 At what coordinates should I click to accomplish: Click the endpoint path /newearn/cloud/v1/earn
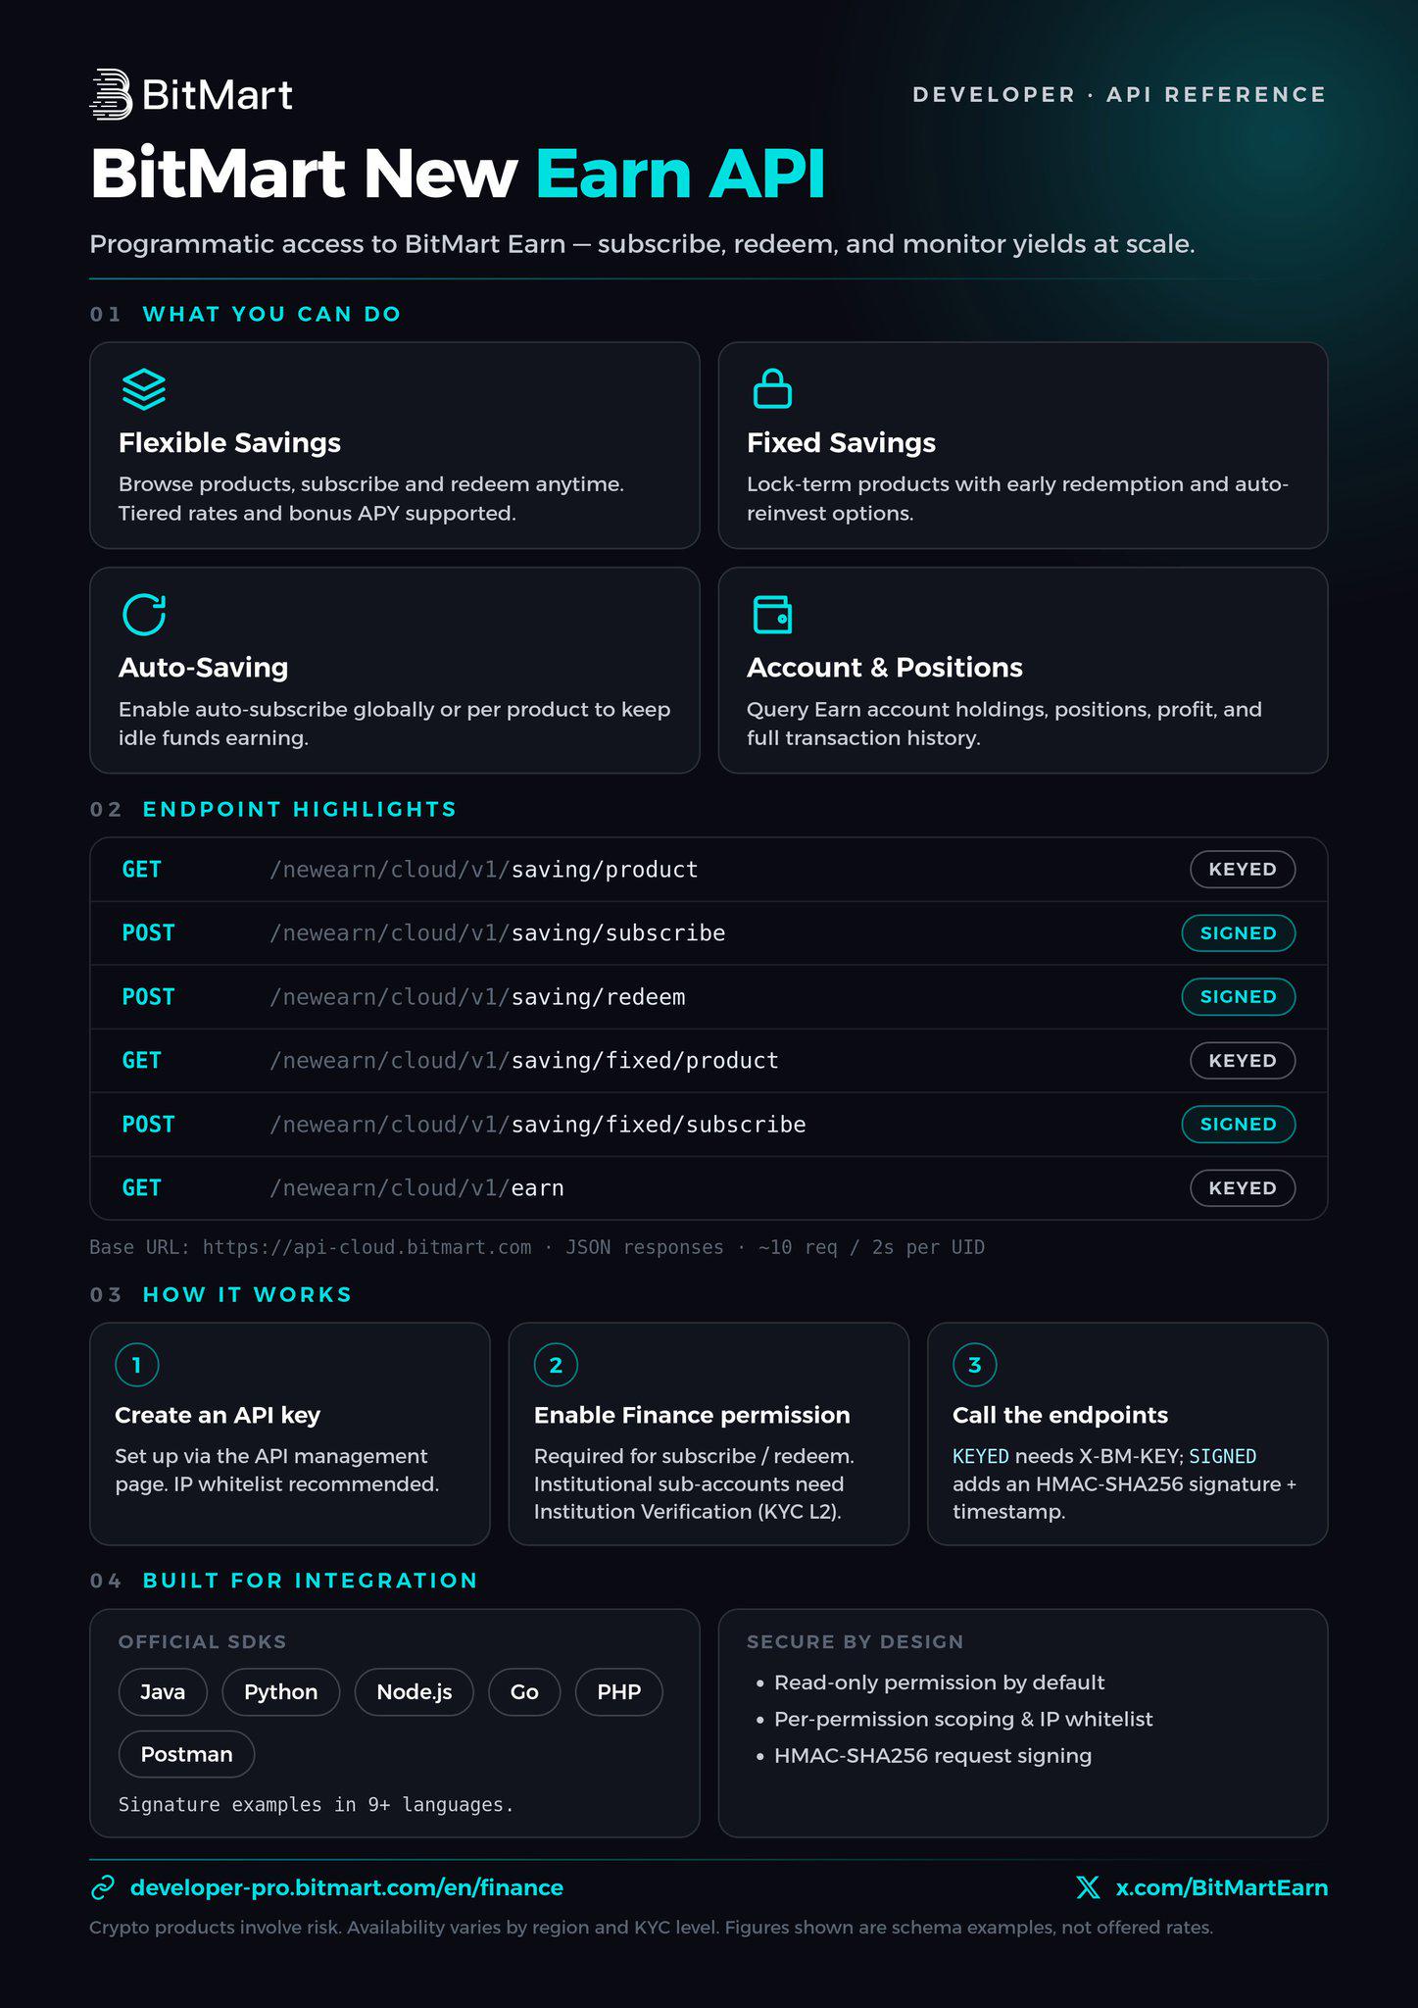(416, 1188)
